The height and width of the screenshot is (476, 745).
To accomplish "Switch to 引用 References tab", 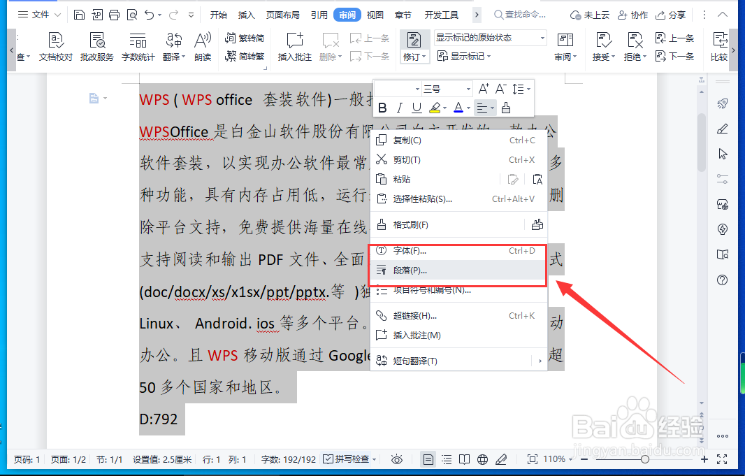I will 319,15.
